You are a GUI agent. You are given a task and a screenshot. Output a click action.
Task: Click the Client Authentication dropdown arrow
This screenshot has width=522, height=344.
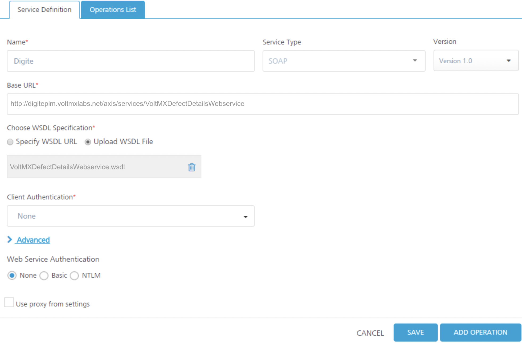245,216
